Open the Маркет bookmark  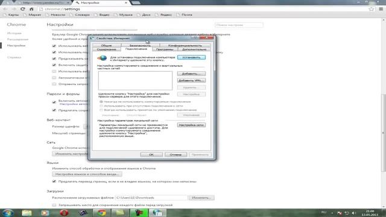[x=32, y=15]
